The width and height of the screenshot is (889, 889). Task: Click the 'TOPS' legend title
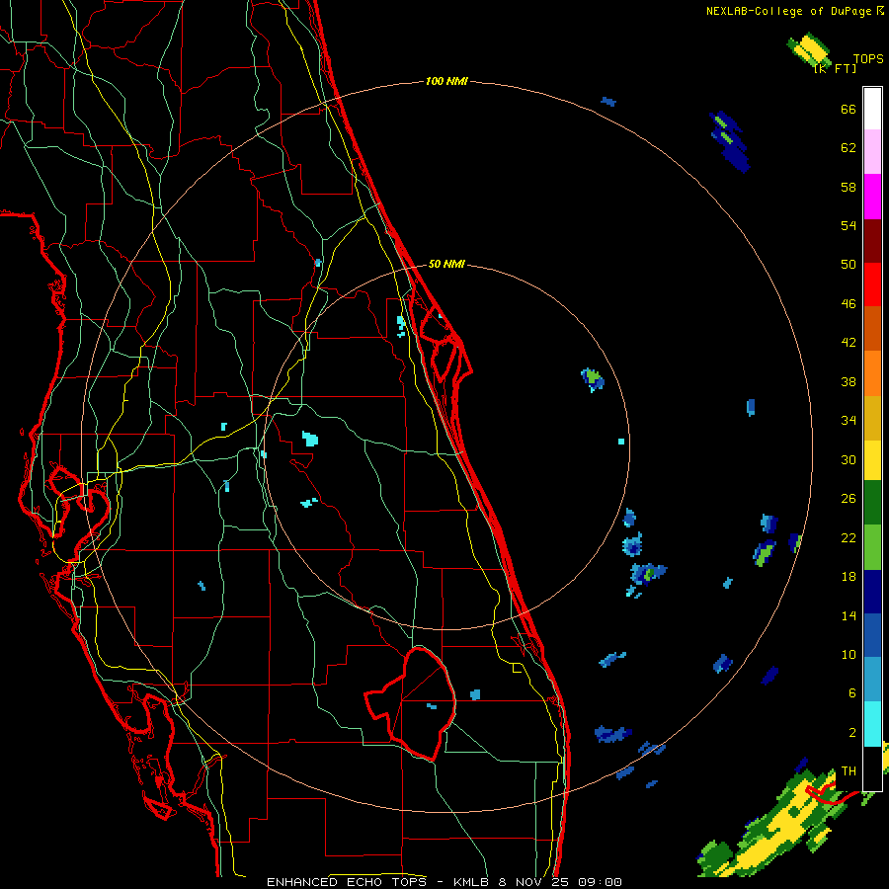[x=868, y=58]
